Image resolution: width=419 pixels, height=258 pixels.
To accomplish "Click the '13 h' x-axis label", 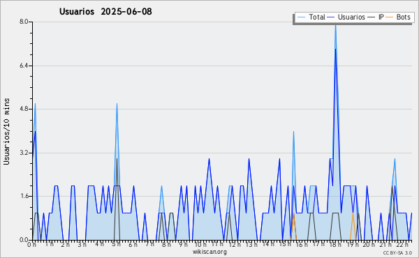I will click(x=251, y=245).
